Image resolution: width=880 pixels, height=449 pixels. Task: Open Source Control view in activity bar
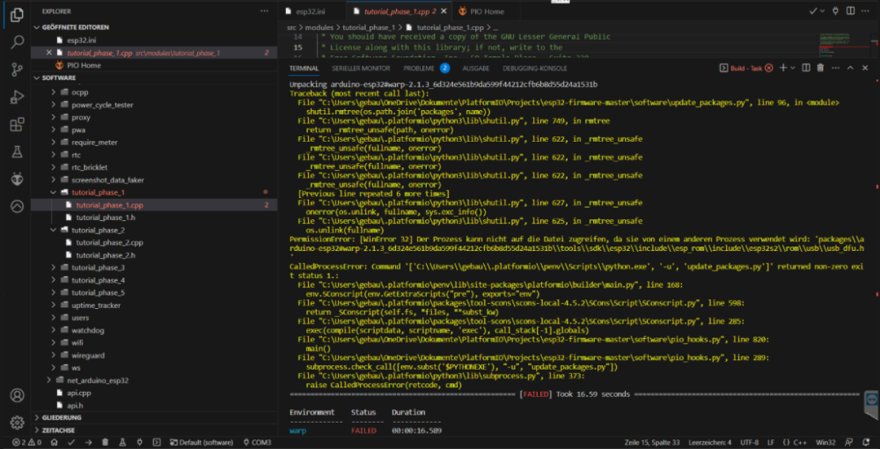(x=17, y=69)
